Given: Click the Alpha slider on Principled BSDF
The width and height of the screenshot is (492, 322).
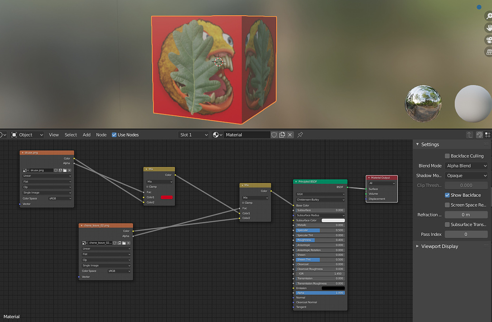Looking at the screenshot, I should (320, 293).
